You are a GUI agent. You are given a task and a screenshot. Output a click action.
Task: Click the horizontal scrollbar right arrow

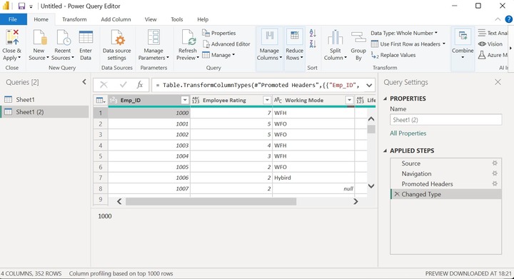tap(356, 201)
